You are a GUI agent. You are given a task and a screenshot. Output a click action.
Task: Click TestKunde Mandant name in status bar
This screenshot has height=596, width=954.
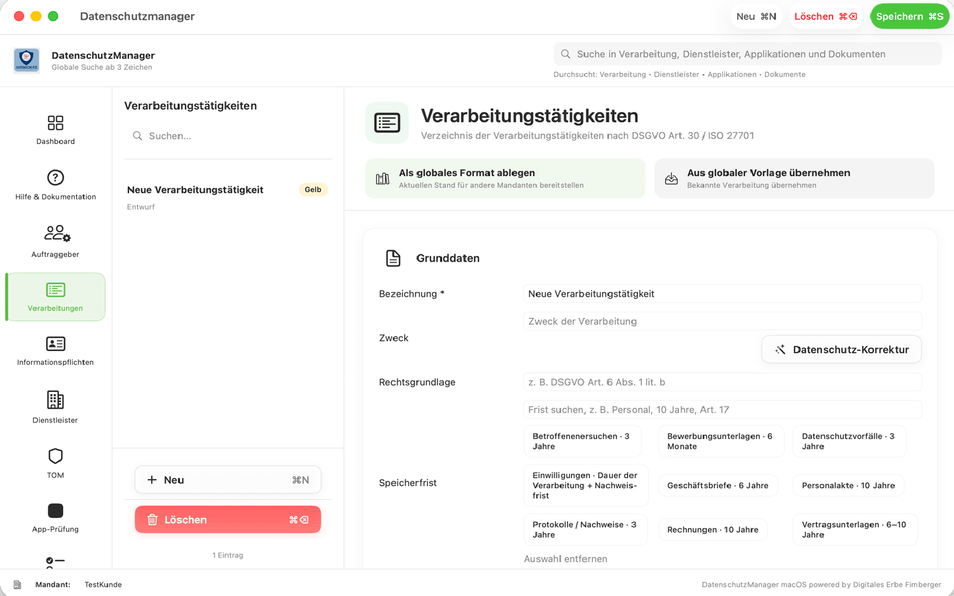(103, 585)
